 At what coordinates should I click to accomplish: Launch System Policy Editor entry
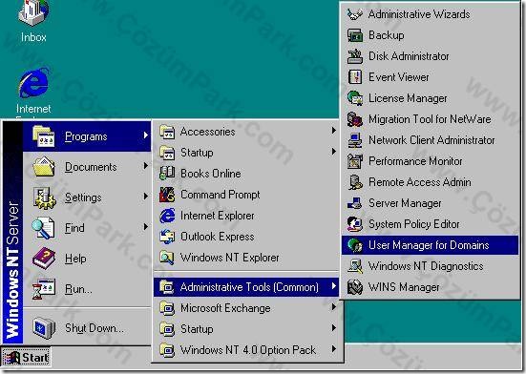[430, 224]
